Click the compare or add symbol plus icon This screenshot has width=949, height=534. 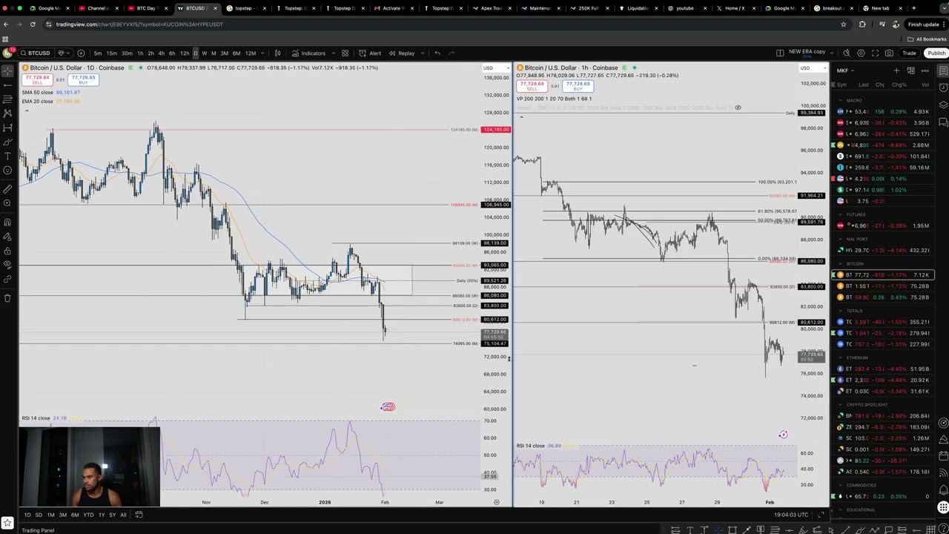[81, 53]
